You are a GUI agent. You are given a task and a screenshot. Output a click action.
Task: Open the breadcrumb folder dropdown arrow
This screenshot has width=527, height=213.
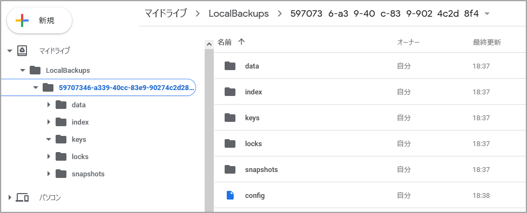tap(487, 14)
